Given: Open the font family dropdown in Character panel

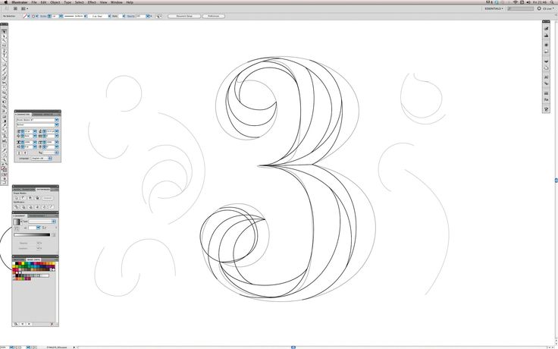Looking at the screenshot, I should click(57, 120).
